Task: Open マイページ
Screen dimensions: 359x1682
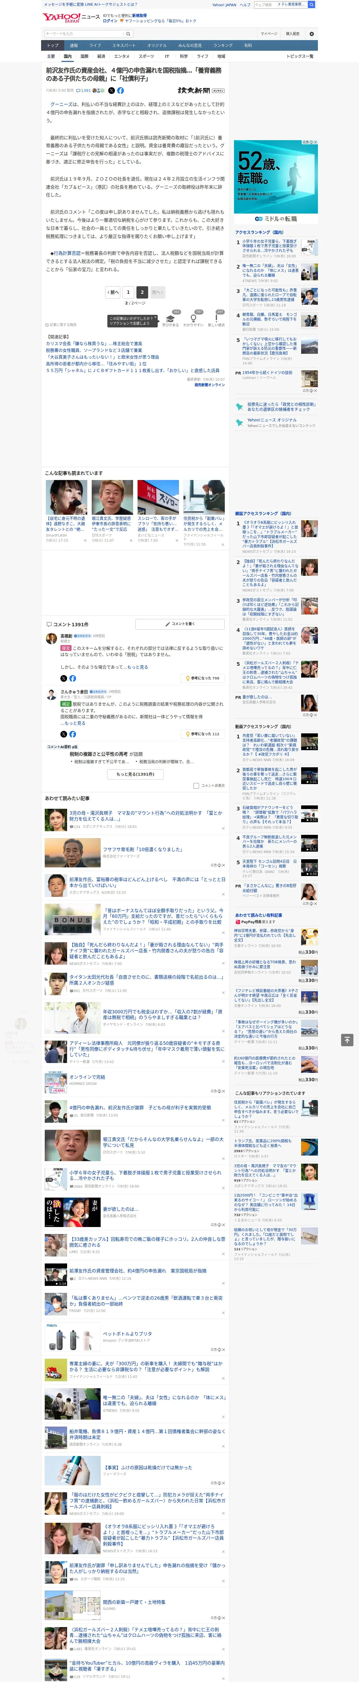Action: 269,34
